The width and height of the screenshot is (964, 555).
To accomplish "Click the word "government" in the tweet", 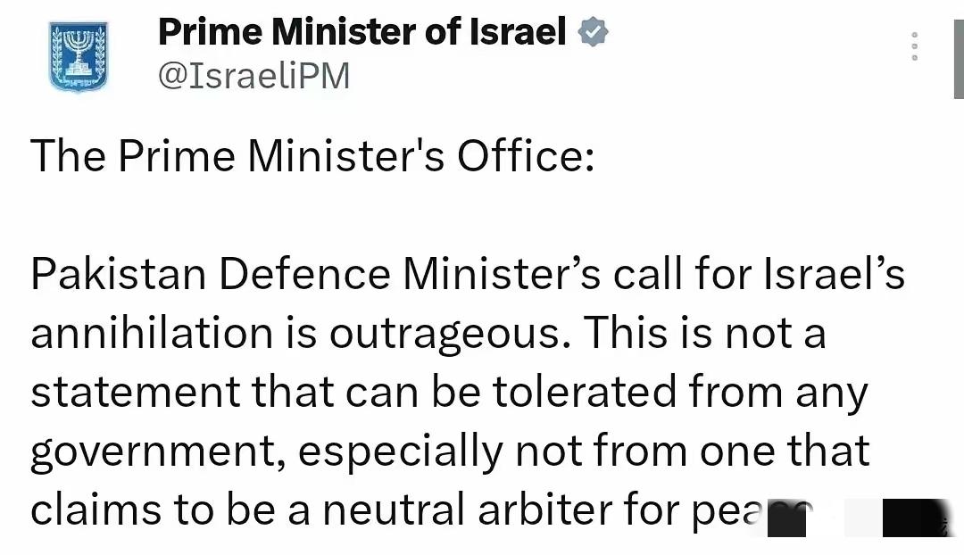I will click(158, 452).
